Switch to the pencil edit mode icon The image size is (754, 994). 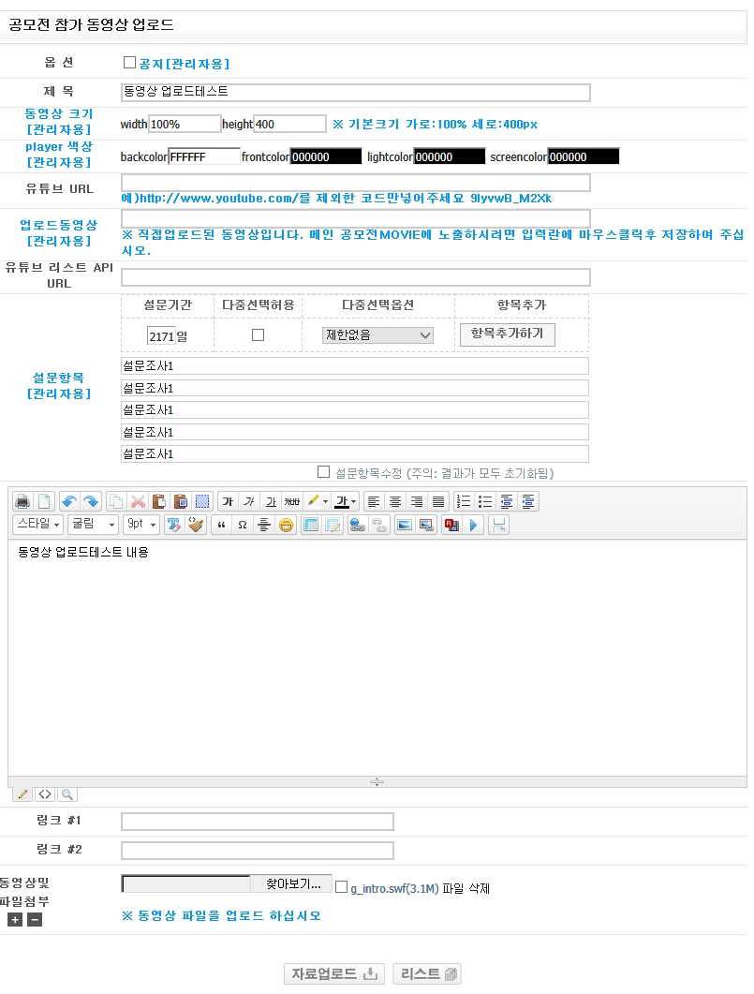[x=22, y=794]
